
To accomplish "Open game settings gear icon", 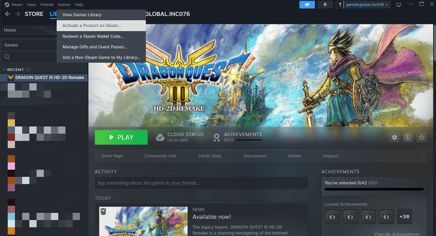I will coord(394,137).
